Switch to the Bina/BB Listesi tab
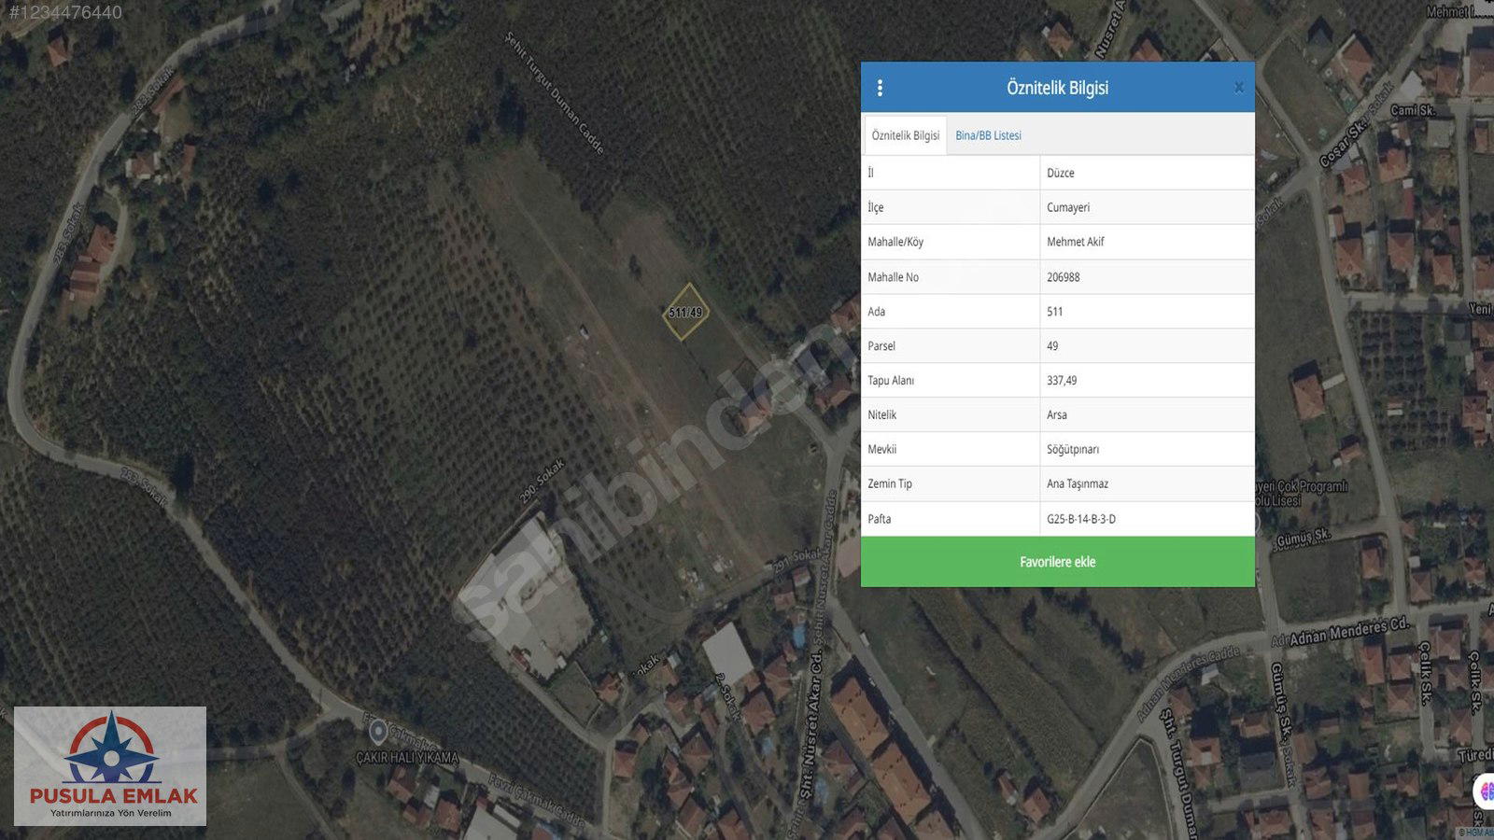The height and width of the screenshot is (840, 1494). (988, 135)
